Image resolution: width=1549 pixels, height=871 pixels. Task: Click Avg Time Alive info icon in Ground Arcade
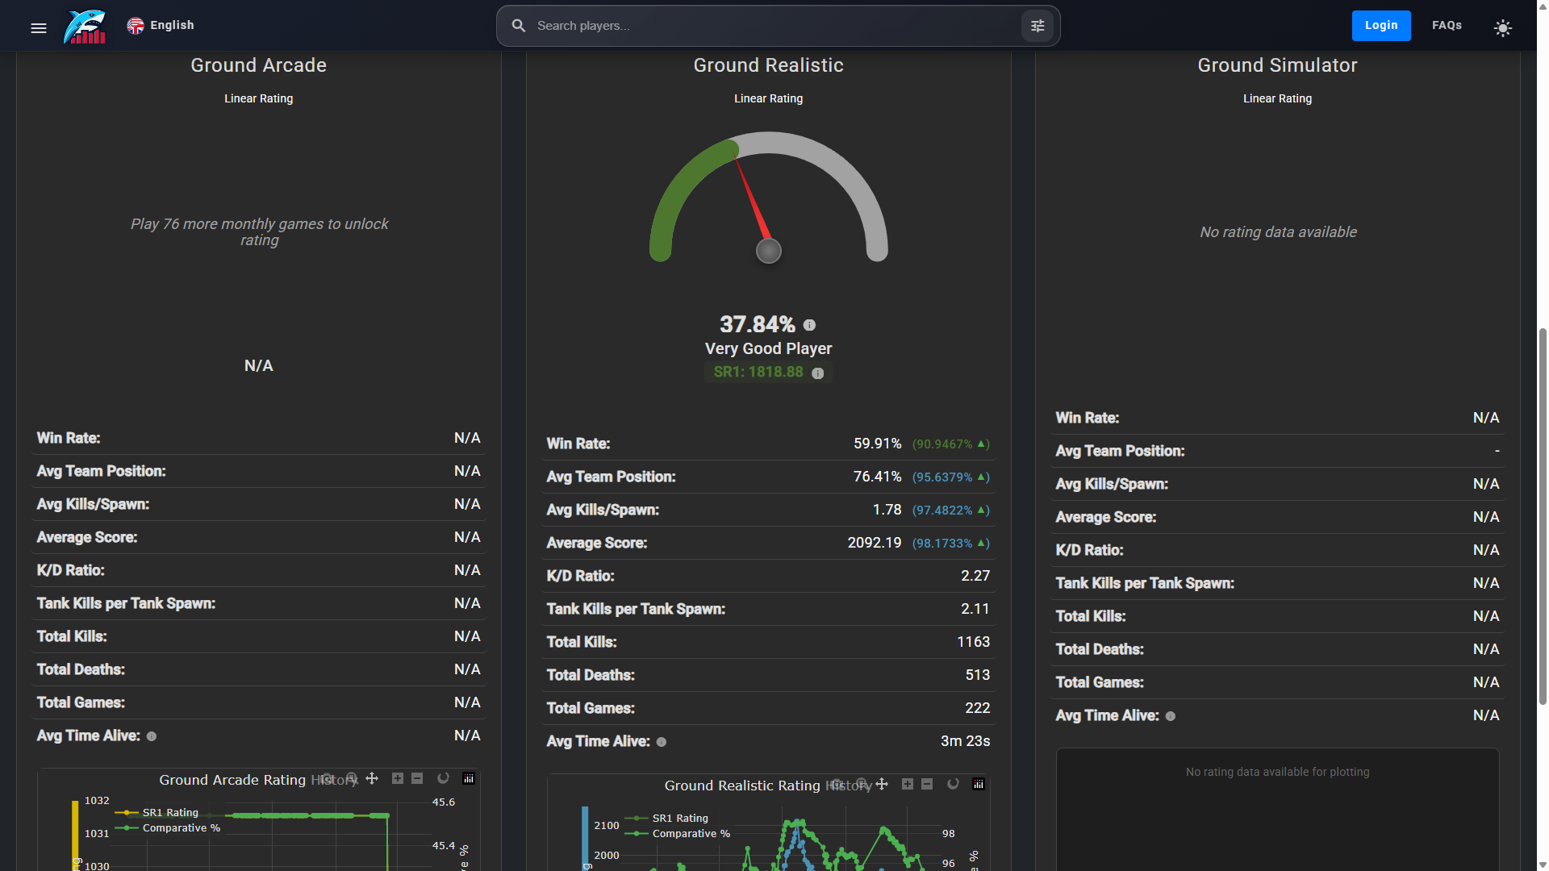pyautogui.click(x=152, y=736)
